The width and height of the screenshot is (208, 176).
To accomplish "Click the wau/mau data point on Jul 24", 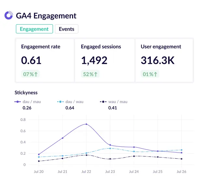I will (x=134, y=156).
